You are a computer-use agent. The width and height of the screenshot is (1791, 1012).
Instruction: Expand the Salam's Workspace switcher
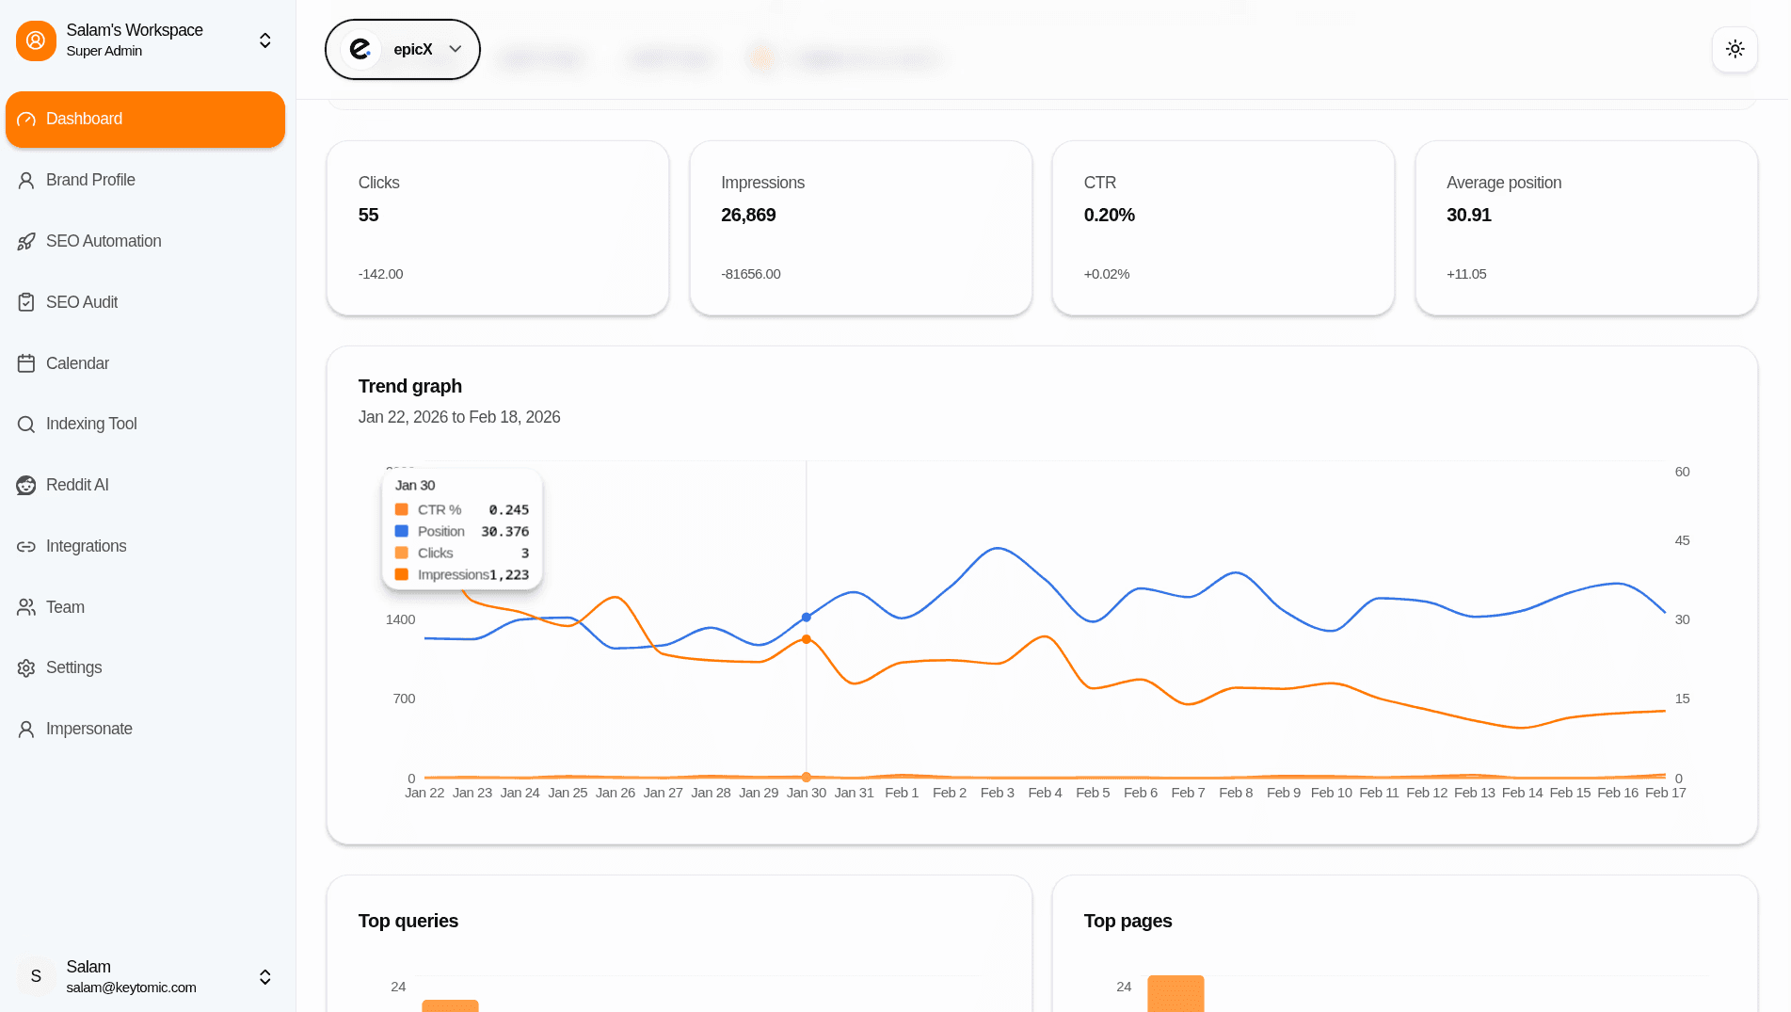(x=265, y=40)
